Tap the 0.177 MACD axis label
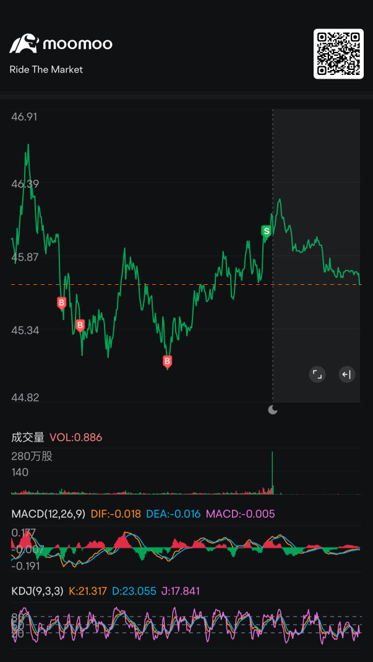The width and height of the screenshot is (373, 662). [24, 533]
